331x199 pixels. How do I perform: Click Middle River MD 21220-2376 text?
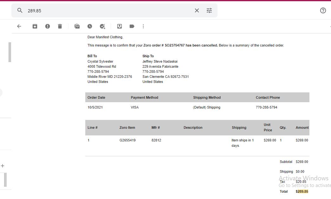[110, 77]
